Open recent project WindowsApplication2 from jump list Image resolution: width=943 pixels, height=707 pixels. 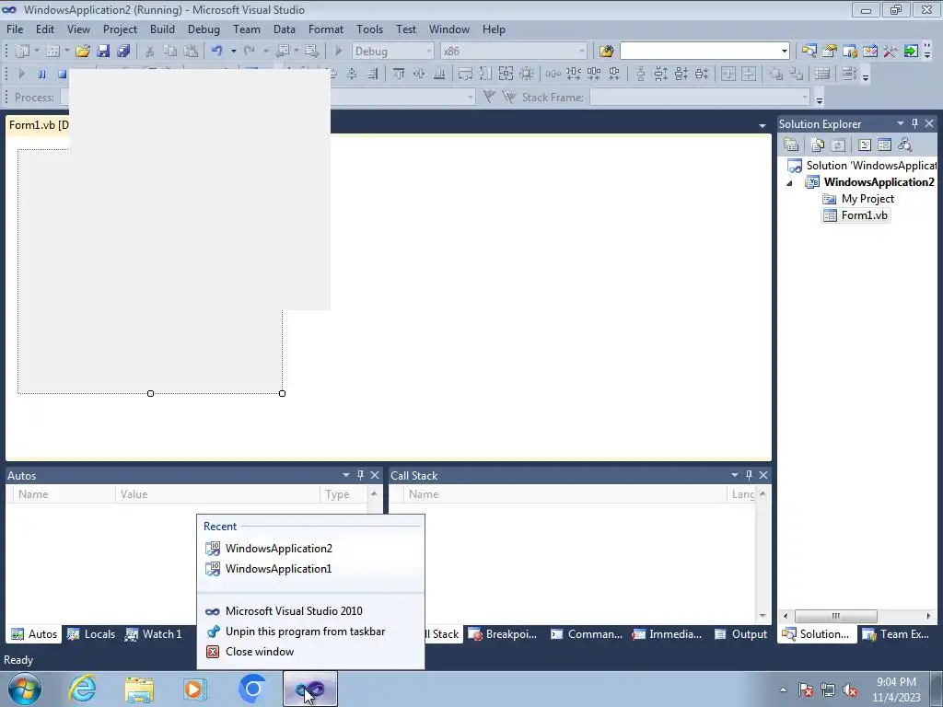(310, 549)
